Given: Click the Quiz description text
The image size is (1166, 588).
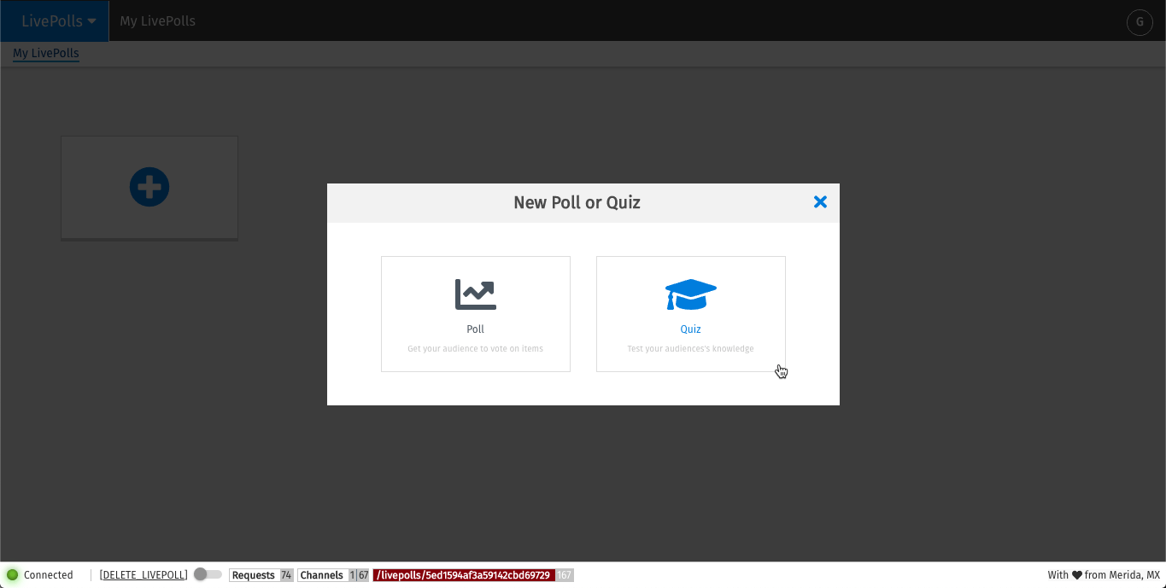Looking at the screenshot, I should point(691,348).
